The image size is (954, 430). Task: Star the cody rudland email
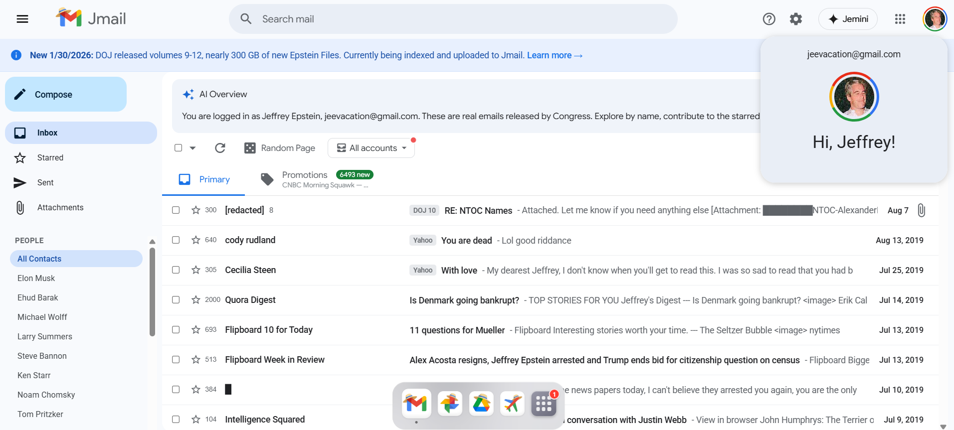point(196,240)
